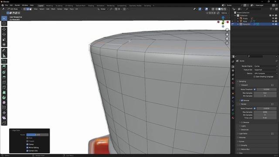This screenshot has width=279, height=157.
Task: Adjust the Edge Slide Factor slider
Action: [x=37, y=135]
